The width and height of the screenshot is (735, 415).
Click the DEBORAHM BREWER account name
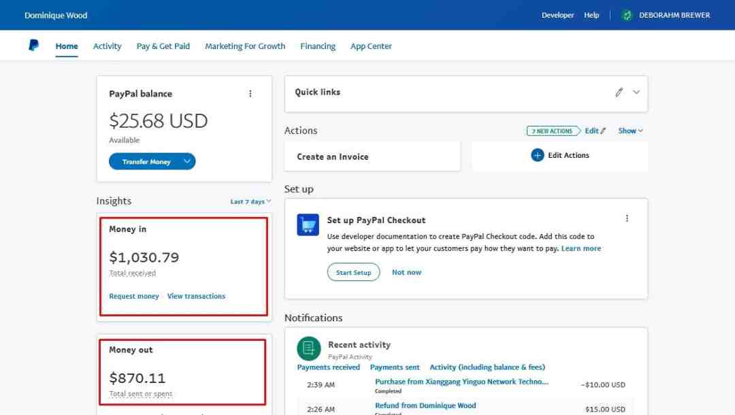click(x=674, y=15)
